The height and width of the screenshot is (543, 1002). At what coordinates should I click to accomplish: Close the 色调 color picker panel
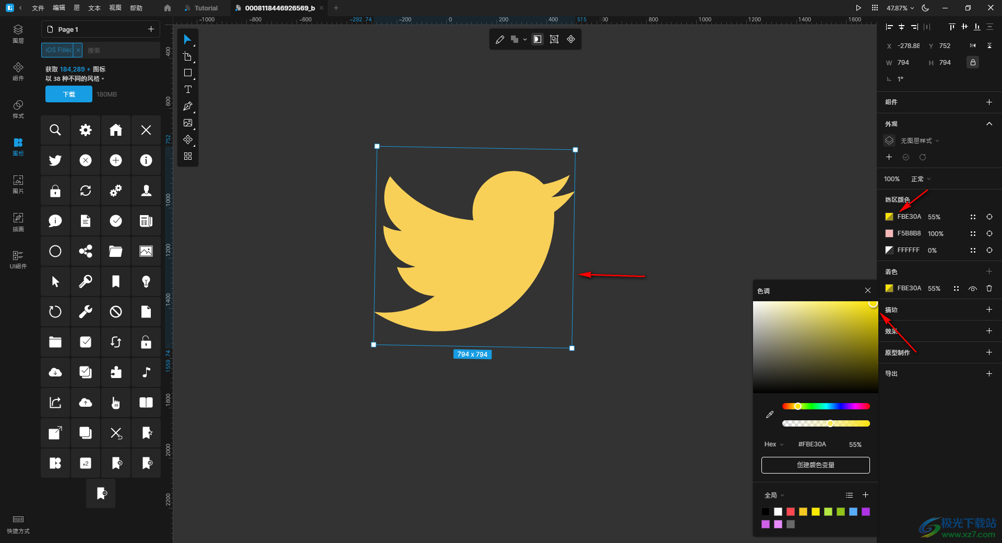867,291
